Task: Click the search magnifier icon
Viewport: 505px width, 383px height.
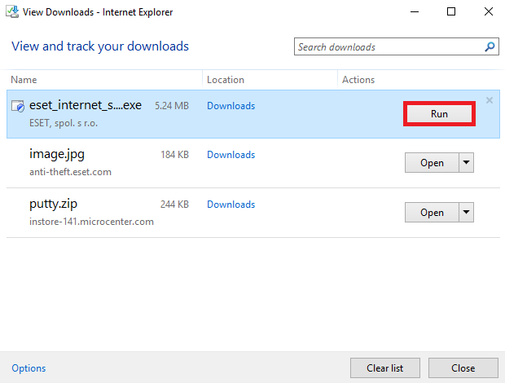Action: coord(490,47)
